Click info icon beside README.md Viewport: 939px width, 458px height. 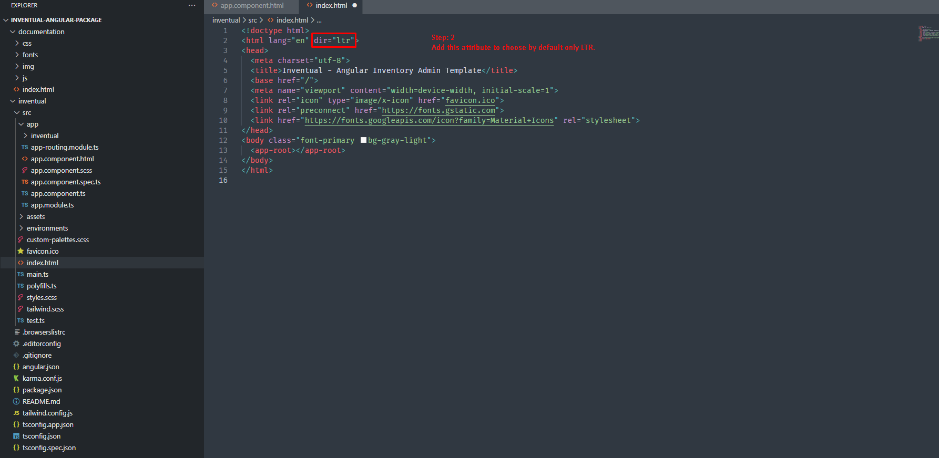[16, 401]
